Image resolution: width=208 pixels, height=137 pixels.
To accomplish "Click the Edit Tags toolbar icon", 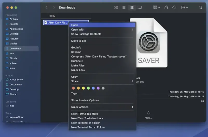I will [174, 8].
